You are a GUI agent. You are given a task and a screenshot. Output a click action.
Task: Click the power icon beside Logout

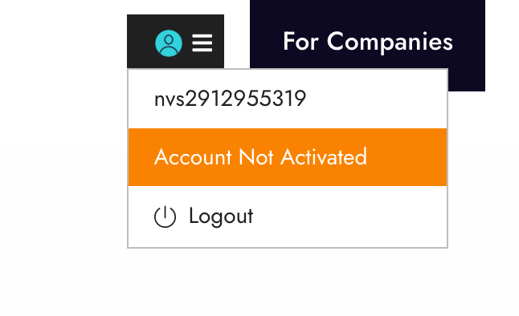tap(165, 217)
